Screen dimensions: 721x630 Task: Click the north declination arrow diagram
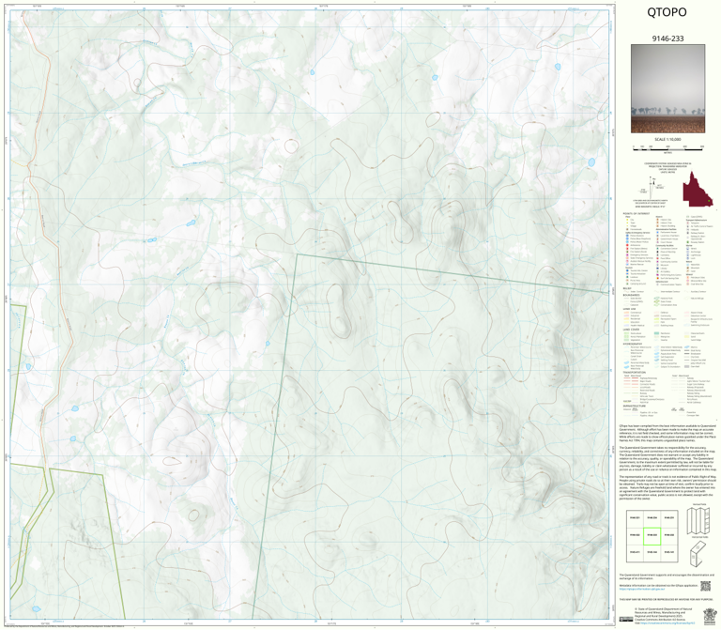pos(652,187)
